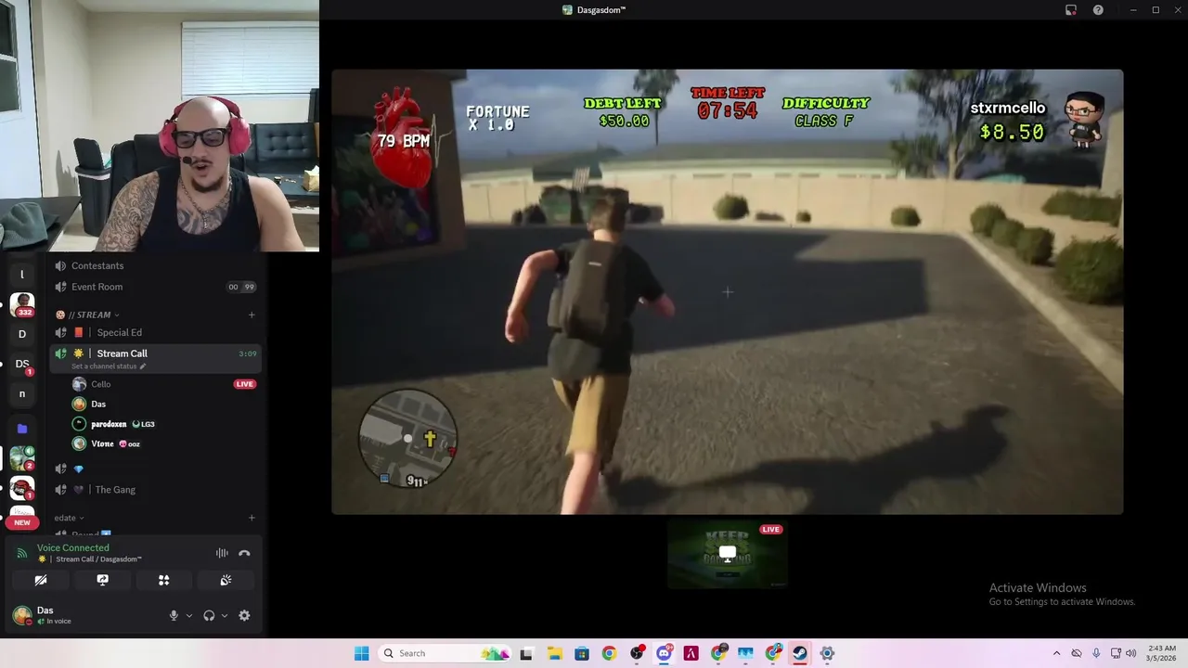Open Windows Start menu
Viewport: 1188px width, 668px height.
click(361, 653)
